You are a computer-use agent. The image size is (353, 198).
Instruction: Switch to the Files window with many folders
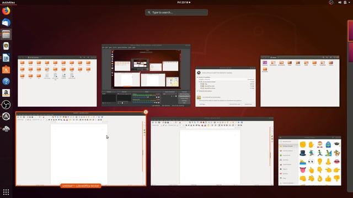[x=57, y=81]
